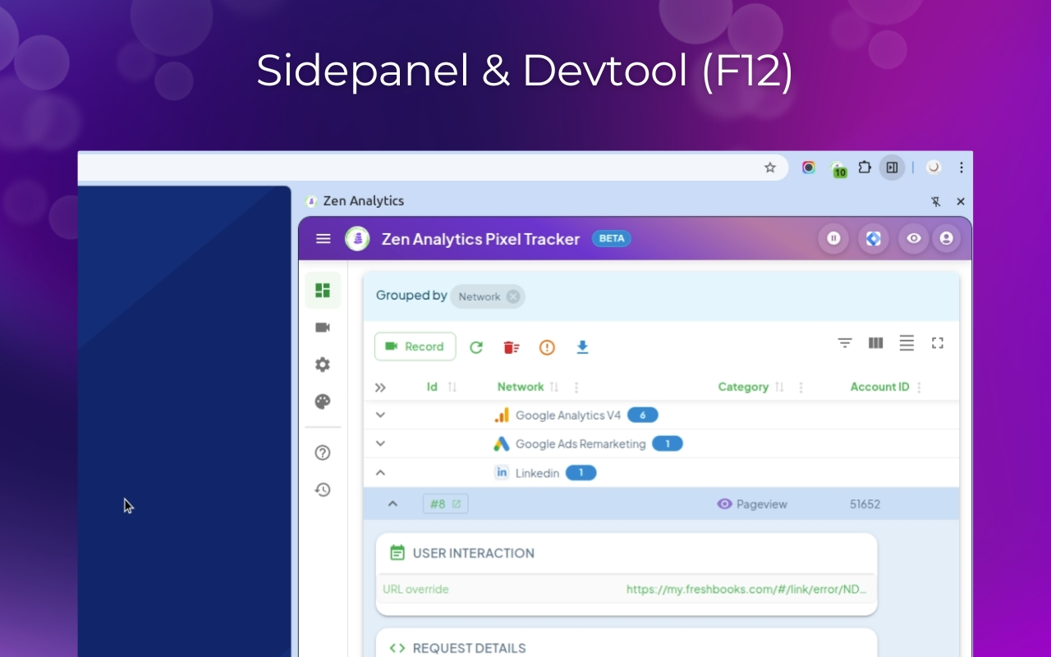Viewport: 1051px width, 657px height.
Task: Click the help question mark icon
Action: (323, 452)
